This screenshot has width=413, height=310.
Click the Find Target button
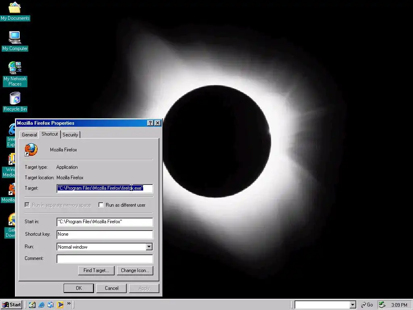(96, 270)
